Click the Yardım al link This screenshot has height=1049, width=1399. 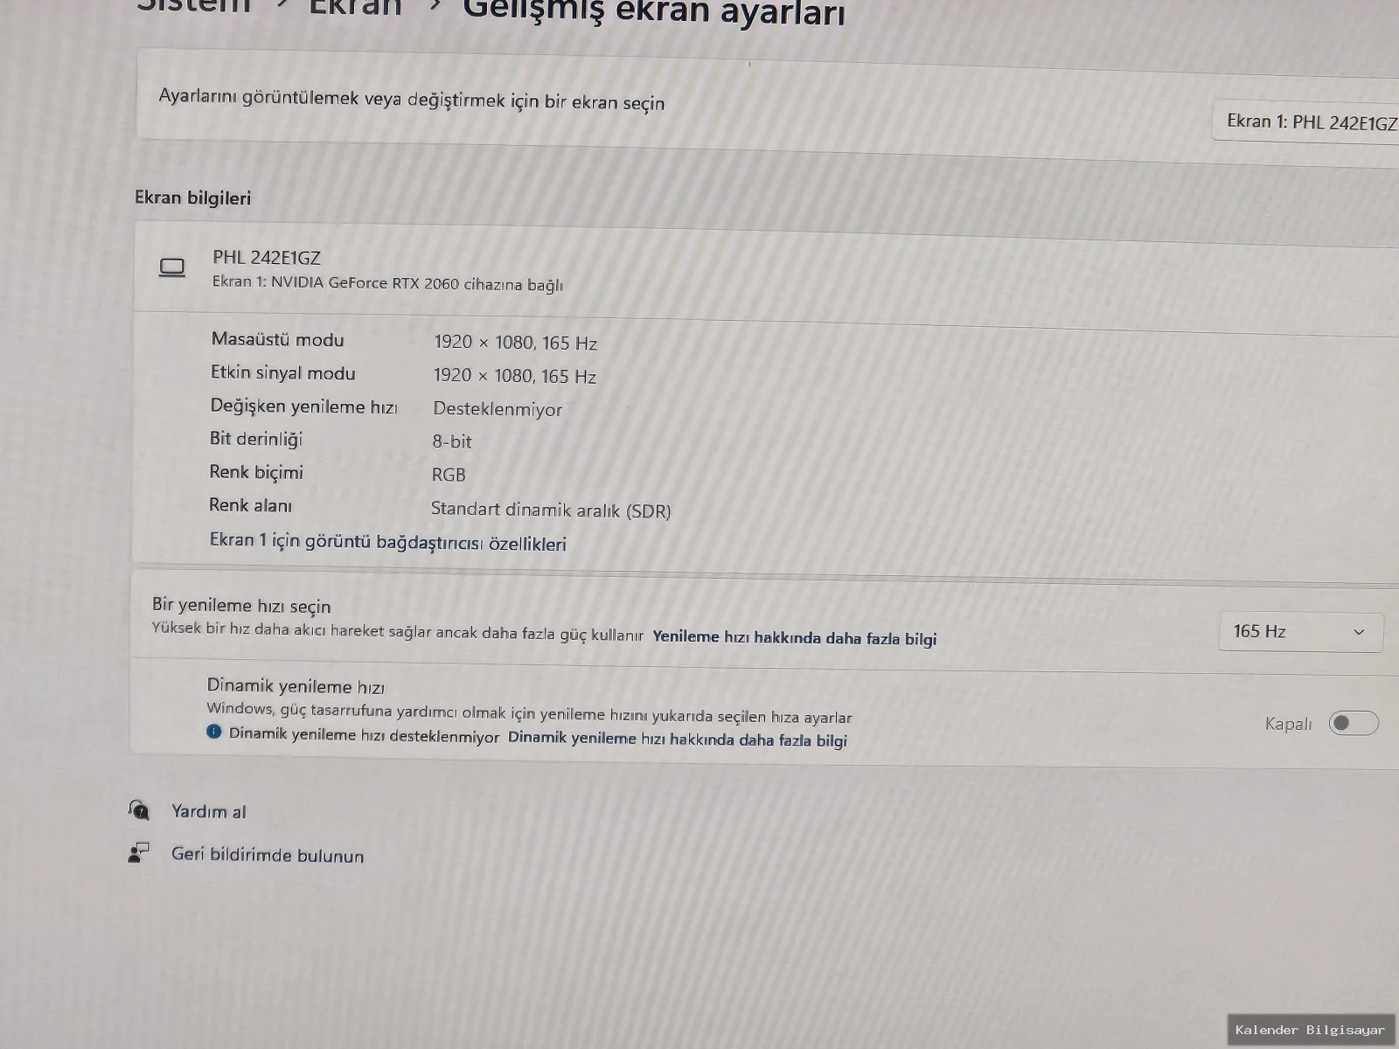tap(209, 811)
